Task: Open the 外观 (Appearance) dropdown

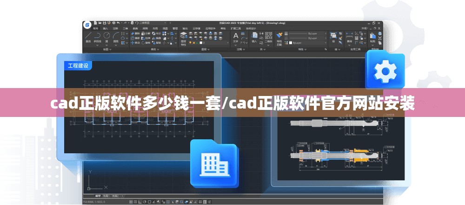Action: pyautogui.click(x=365, y=28)
